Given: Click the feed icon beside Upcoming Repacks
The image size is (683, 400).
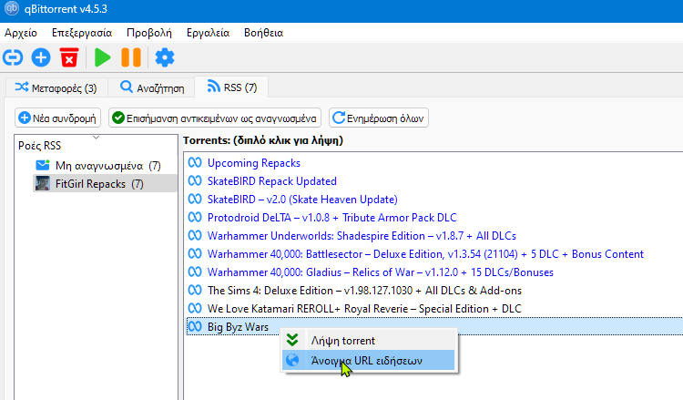Looking at the screenshot, I should pos(195,162).
